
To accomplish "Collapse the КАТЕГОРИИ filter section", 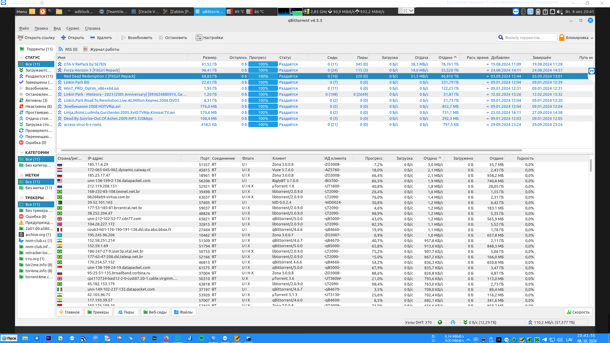I will pos(22,152).
